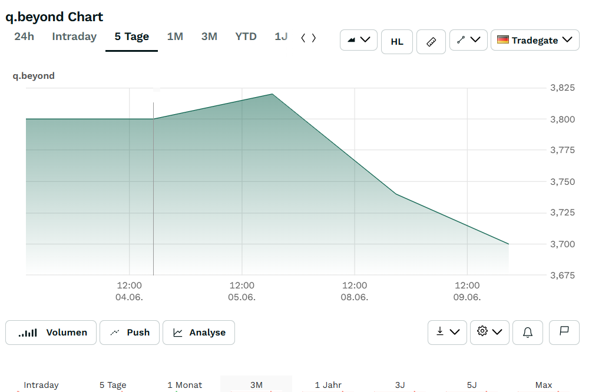Switch to the 24h chart range

[x=24, y=36]
